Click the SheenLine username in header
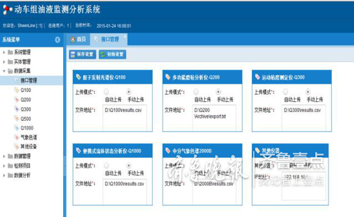The height and width of the screenshot is (217, 354). point(27,26)
